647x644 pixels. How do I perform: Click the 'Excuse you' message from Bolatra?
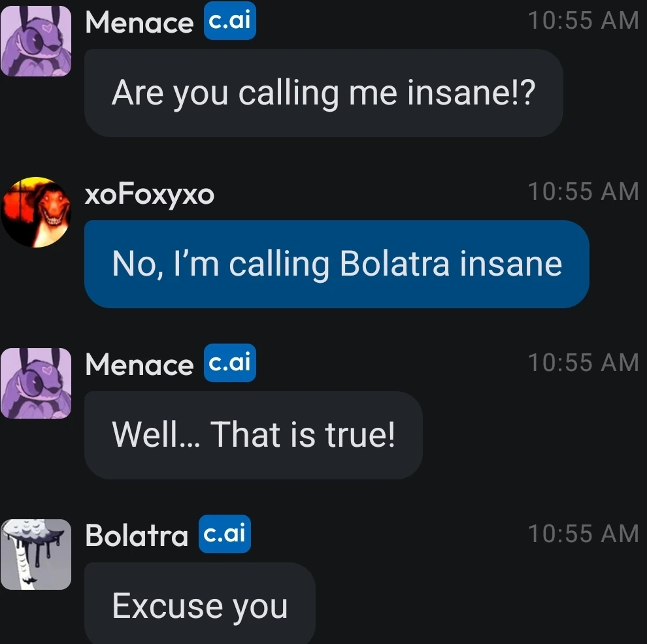coord(199,605)
